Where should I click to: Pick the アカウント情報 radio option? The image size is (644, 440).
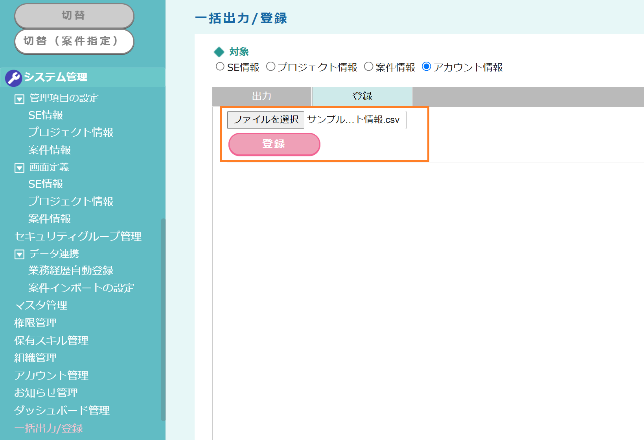[426, 67]
